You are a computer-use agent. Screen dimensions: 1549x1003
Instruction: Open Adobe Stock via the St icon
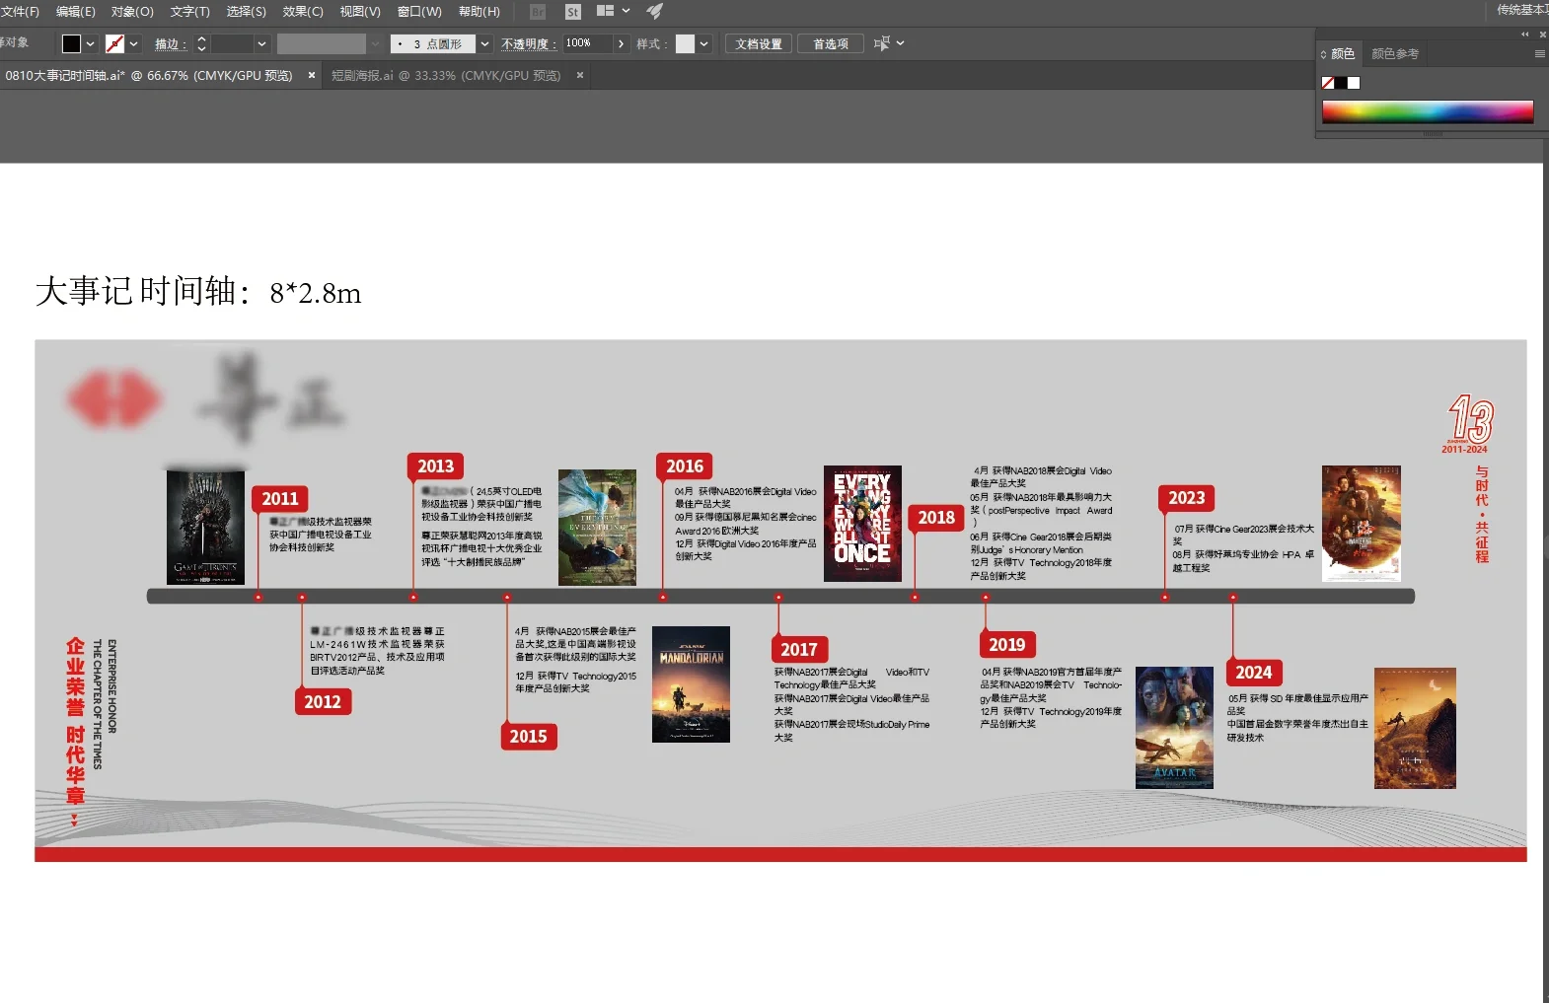tap(573, 12)
